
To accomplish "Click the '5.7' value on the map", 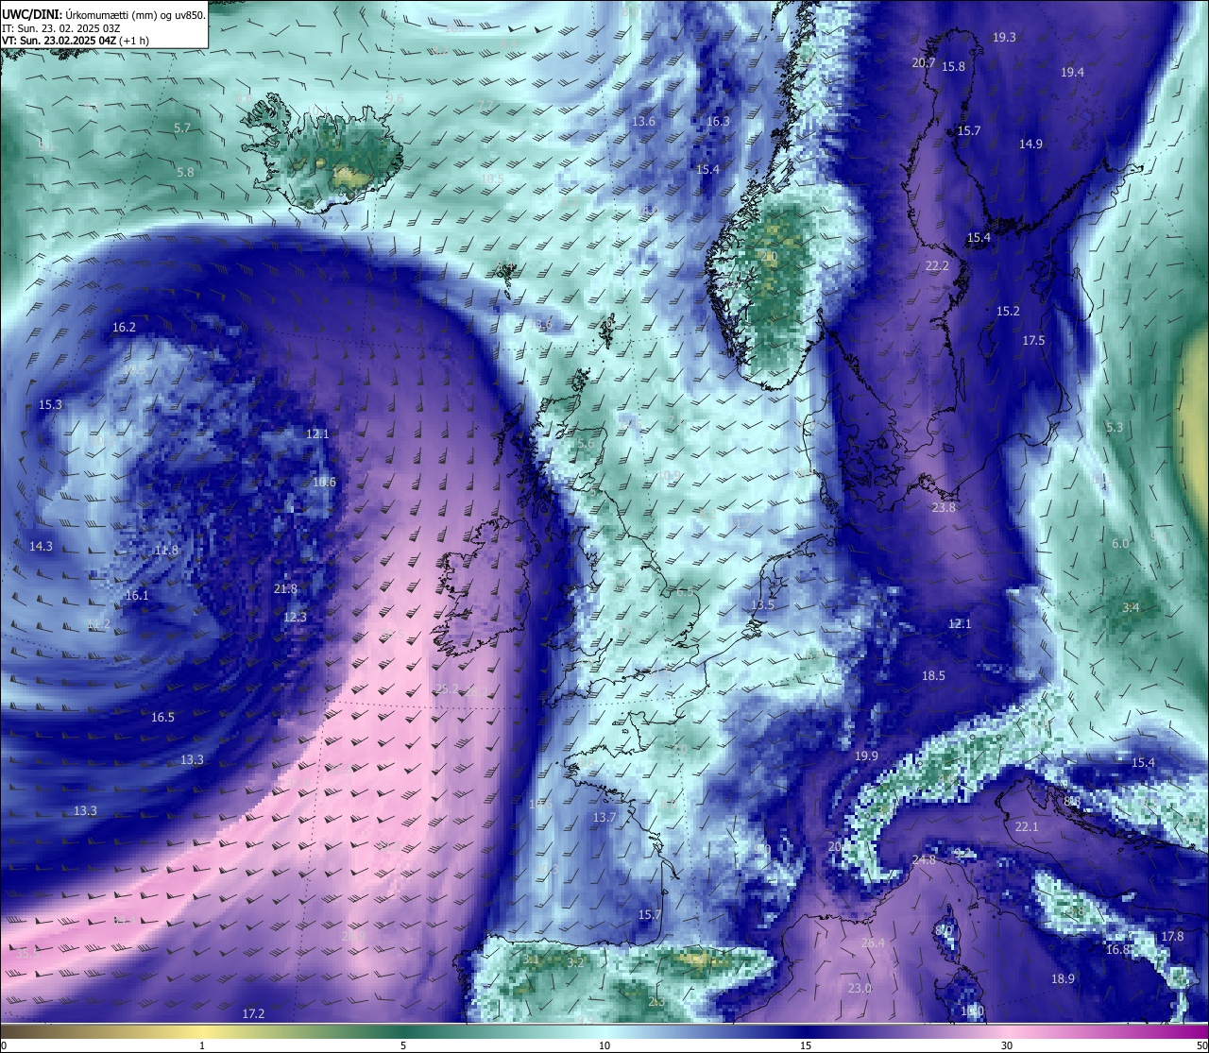I will pos(182,128).
